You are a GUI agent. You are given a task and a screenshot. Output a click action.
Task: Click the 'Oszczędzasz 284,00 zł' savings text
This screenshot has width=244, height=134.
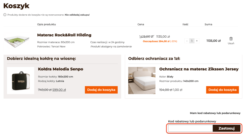point(156,41)
